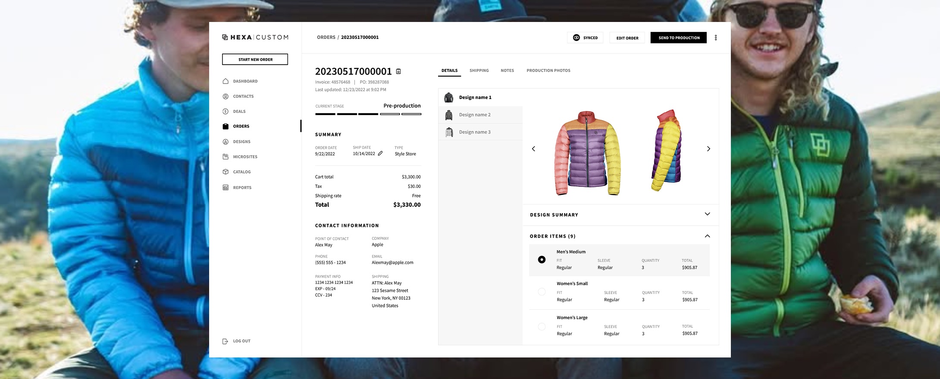Image resolution: width=940 pixels, height=379 pixels.
Task: Expand the Design Summary section
Action: click(x=707, y=214)
